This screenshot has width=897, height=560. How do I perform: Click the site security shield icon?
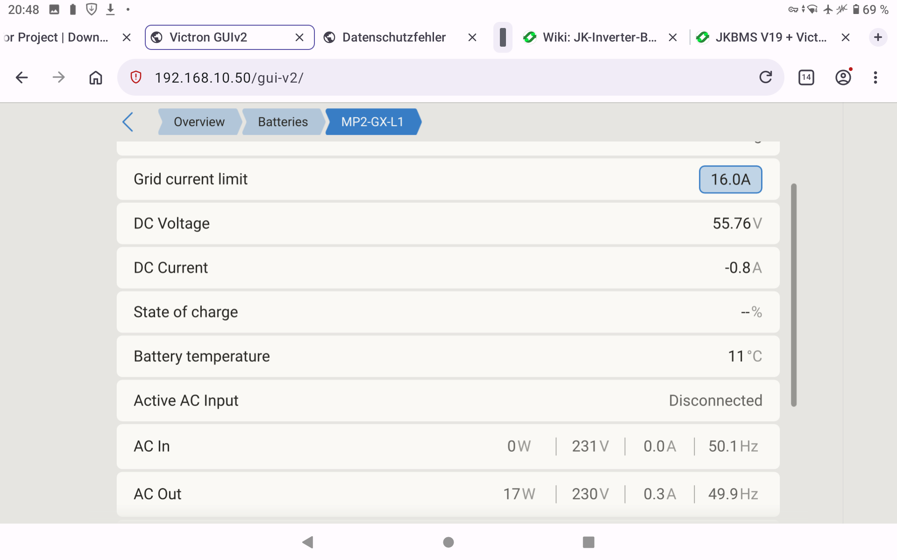(x=136, y=77)
